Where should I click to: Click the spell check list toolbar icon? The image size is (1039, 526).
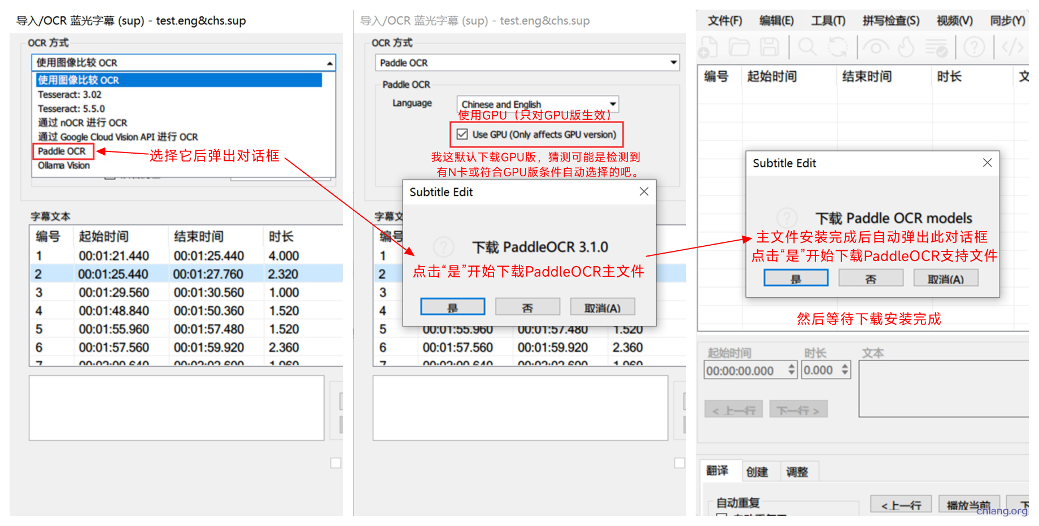(x=936, y=48)
